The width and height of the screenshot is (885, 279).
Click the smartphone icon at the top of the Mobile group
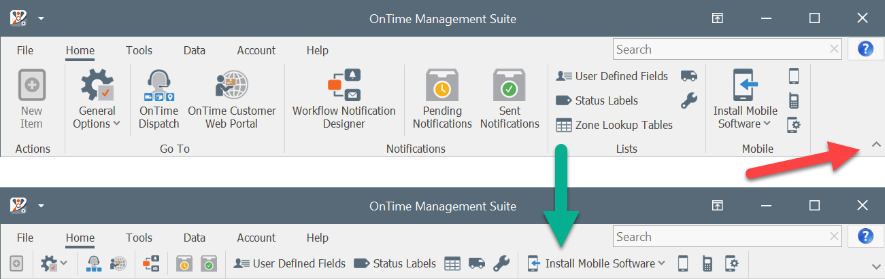click(793, 76)
